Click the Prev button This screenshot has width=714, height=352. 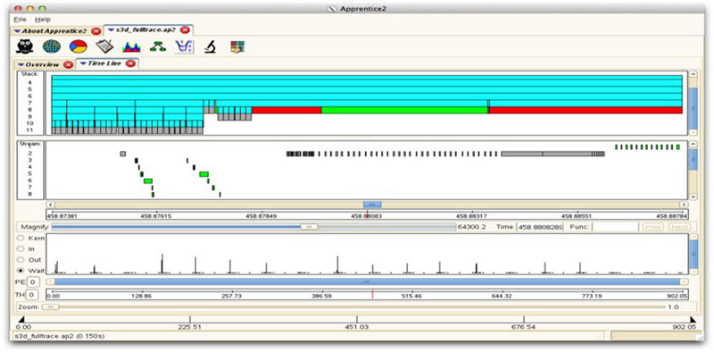pos(653,227)
